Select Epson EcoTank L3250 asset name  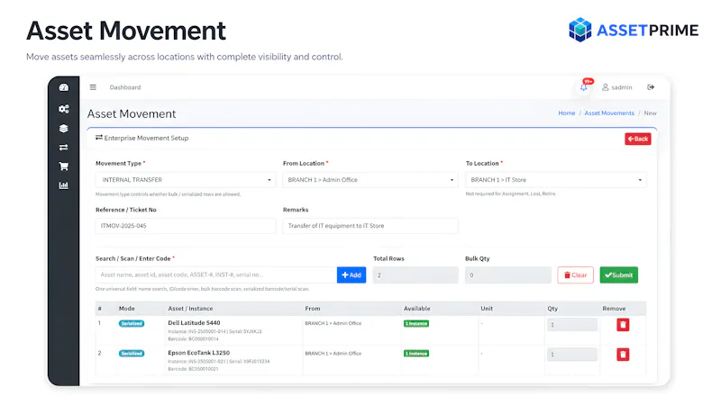point(198,353)
